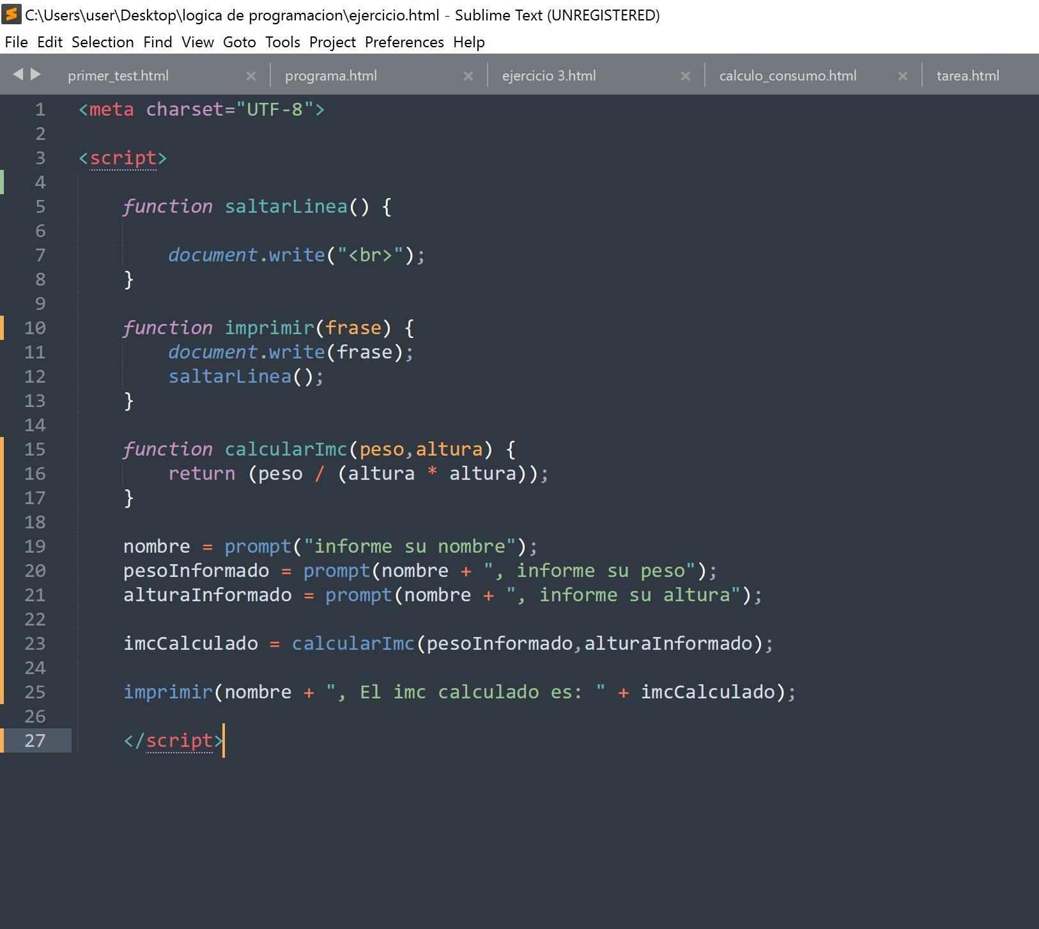1039x929 pixels.
Task: Click the "El imc calculado es:" string
Action: (466, 693)
